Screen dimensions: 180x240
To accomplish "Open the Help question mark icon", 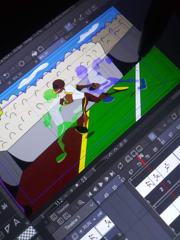I will coord(94,8).
